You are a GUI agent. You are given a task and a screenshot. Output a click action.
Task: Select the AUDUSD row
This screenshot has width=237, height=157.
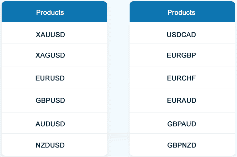pos(50,124)
